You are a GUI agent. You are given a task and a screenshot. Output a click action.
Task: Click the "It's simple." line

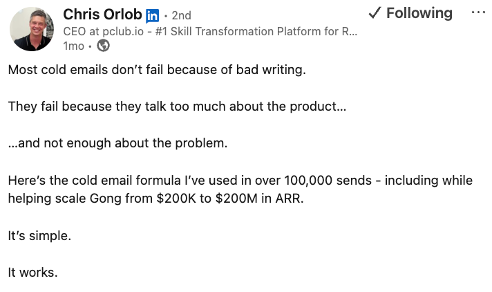[x=39, y=235]
